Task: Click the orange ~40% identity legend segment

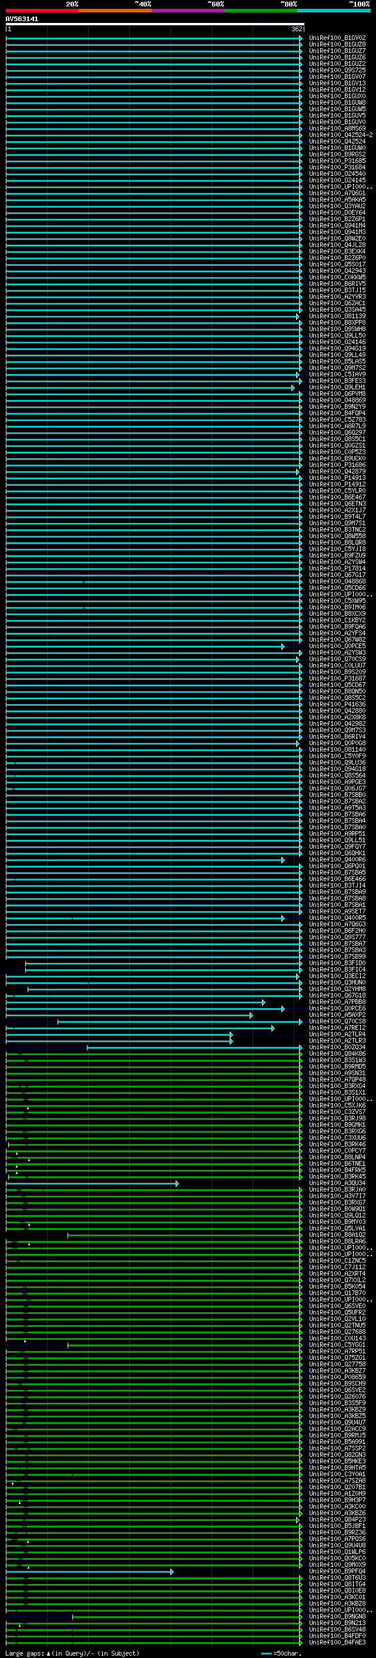Action: [x=115, y=11]
